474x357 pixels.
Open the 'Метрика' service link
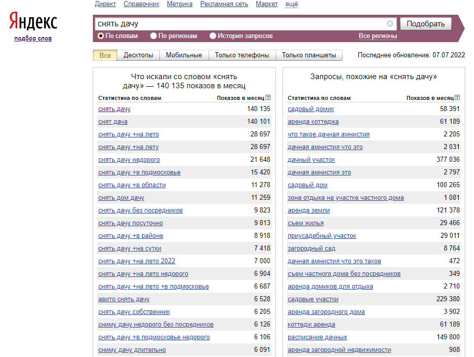point(180,4)
